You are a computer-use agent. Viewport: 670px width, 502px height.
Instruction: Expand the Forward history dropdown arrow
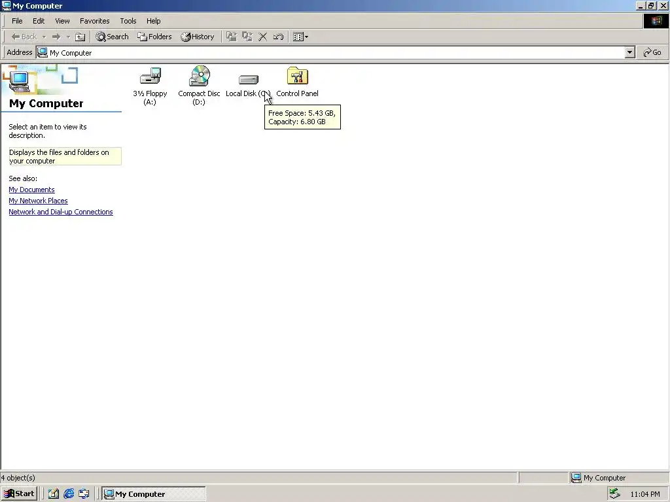click(68, 37)
